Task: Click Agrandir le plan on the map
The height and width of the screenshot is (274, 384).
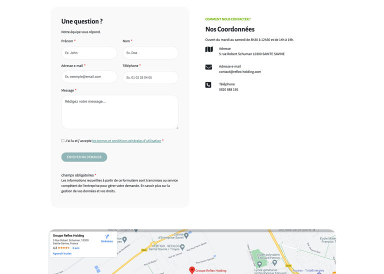Action: [x=62, y=253]
